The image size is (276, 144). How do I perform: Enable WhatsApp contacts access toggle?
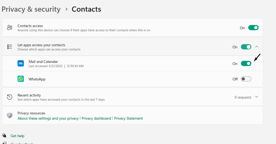(246, 79)
